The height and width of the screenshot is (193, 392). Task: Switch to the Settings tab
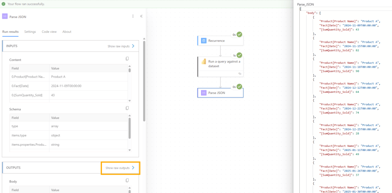pyautogui.click(x=30, y=32)
